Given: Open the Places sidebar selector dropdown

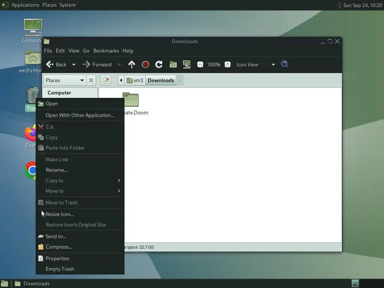Looking at the screenshot, I should 65,80.
